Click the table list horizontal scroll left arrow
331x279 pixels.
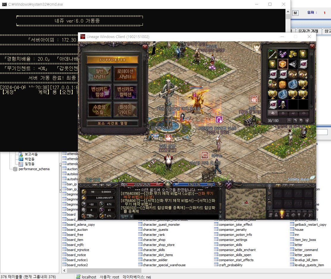click(x=64, y=270)
